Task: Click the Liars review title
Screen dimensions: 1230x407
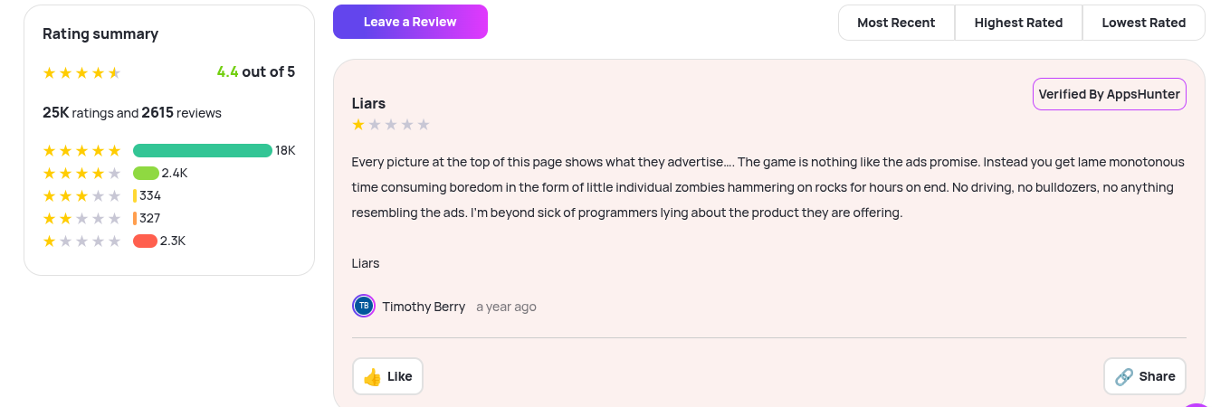Action: (368, 103)
